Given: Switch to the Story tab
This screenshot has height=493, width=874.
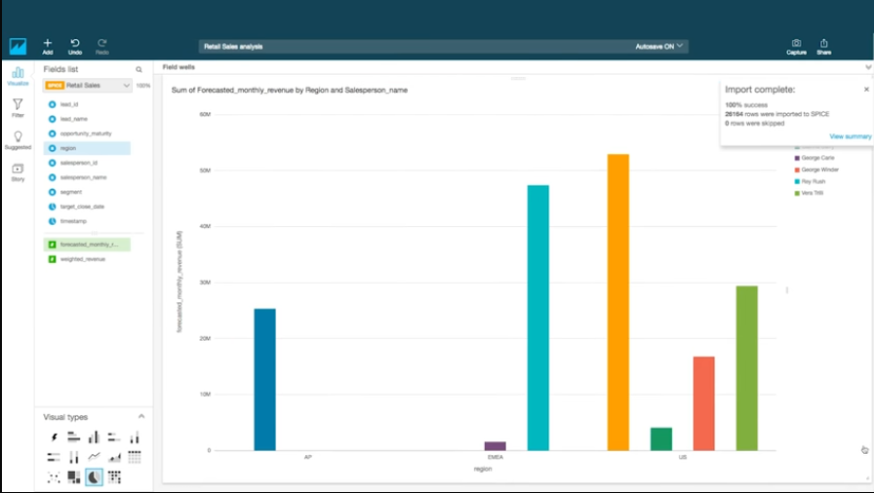Looking at the screenshot, I should click(18, 172).
